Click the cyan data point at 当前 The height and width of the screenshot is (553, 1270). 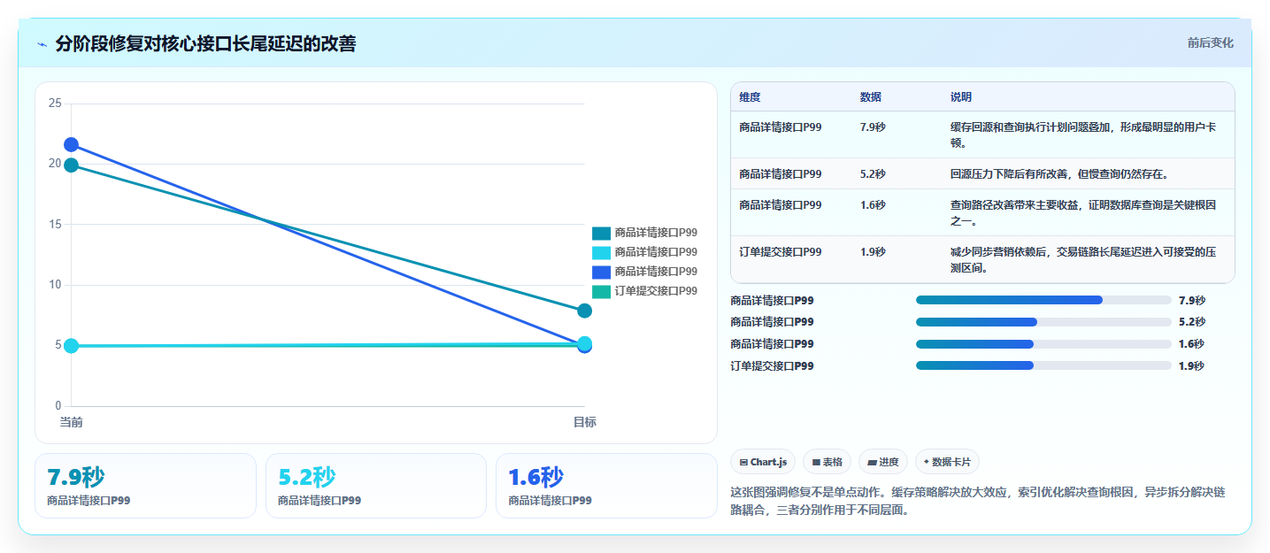[72, 346]
